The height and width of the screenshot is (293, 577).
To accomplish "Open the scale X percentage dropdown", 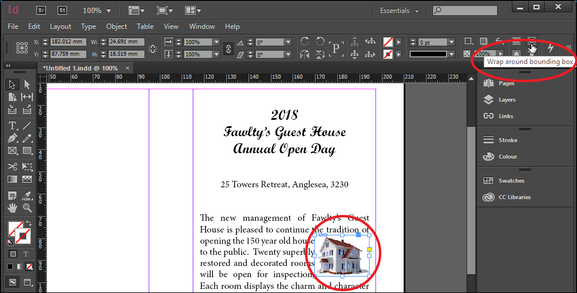I will pos(216,42).
